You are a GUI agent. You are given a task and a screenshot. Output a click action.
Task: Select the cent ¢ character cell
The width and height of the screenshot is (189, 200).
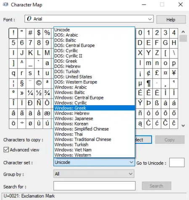coord(148,73)
